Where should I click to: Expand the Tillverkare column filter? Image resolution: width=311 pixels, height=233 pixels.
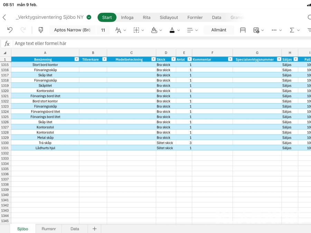[x=104, y=59]
